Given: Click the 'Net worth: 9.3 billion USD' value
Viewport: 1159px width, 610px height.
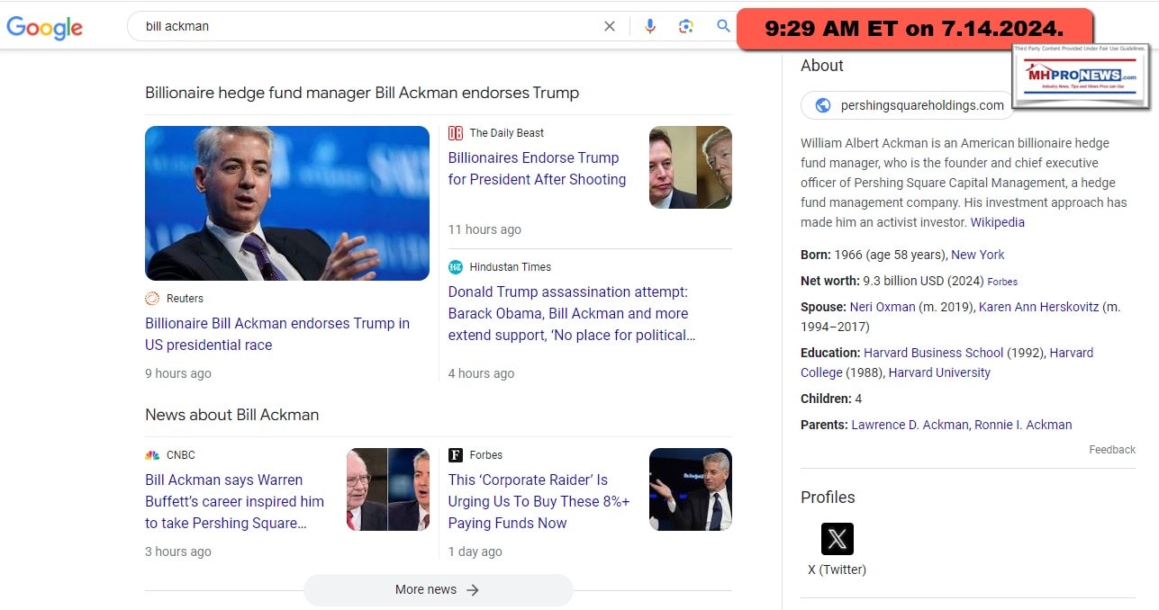Looking at the screenshot, I should click(923, 281).
